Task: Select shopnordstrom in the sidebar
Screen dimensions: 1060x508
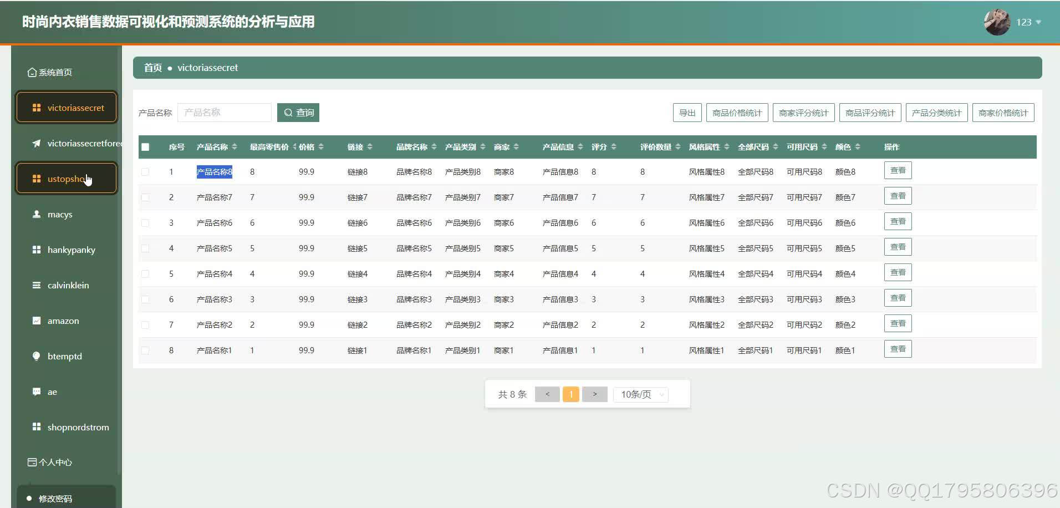Action: point(67,427)
